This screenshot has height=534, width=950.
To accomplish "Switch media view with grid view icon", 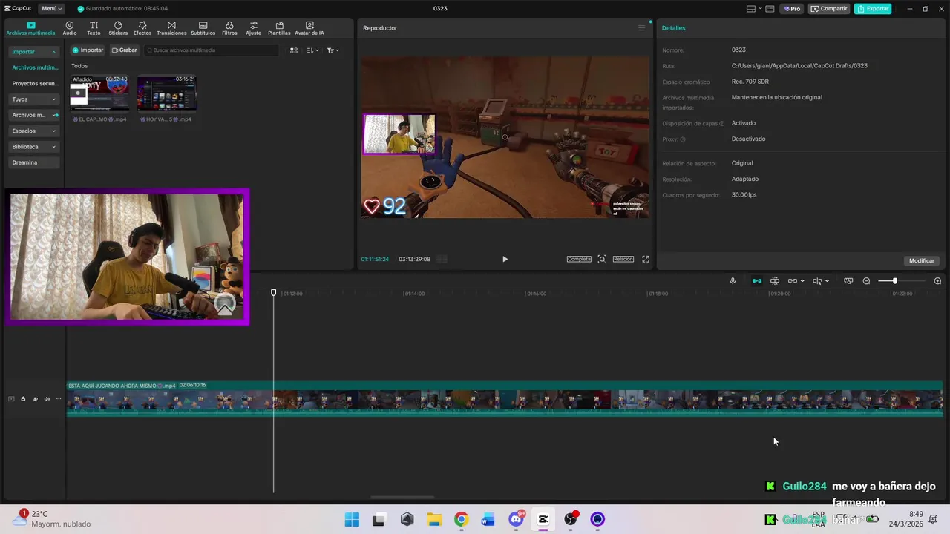I will [x=294, y=50].
